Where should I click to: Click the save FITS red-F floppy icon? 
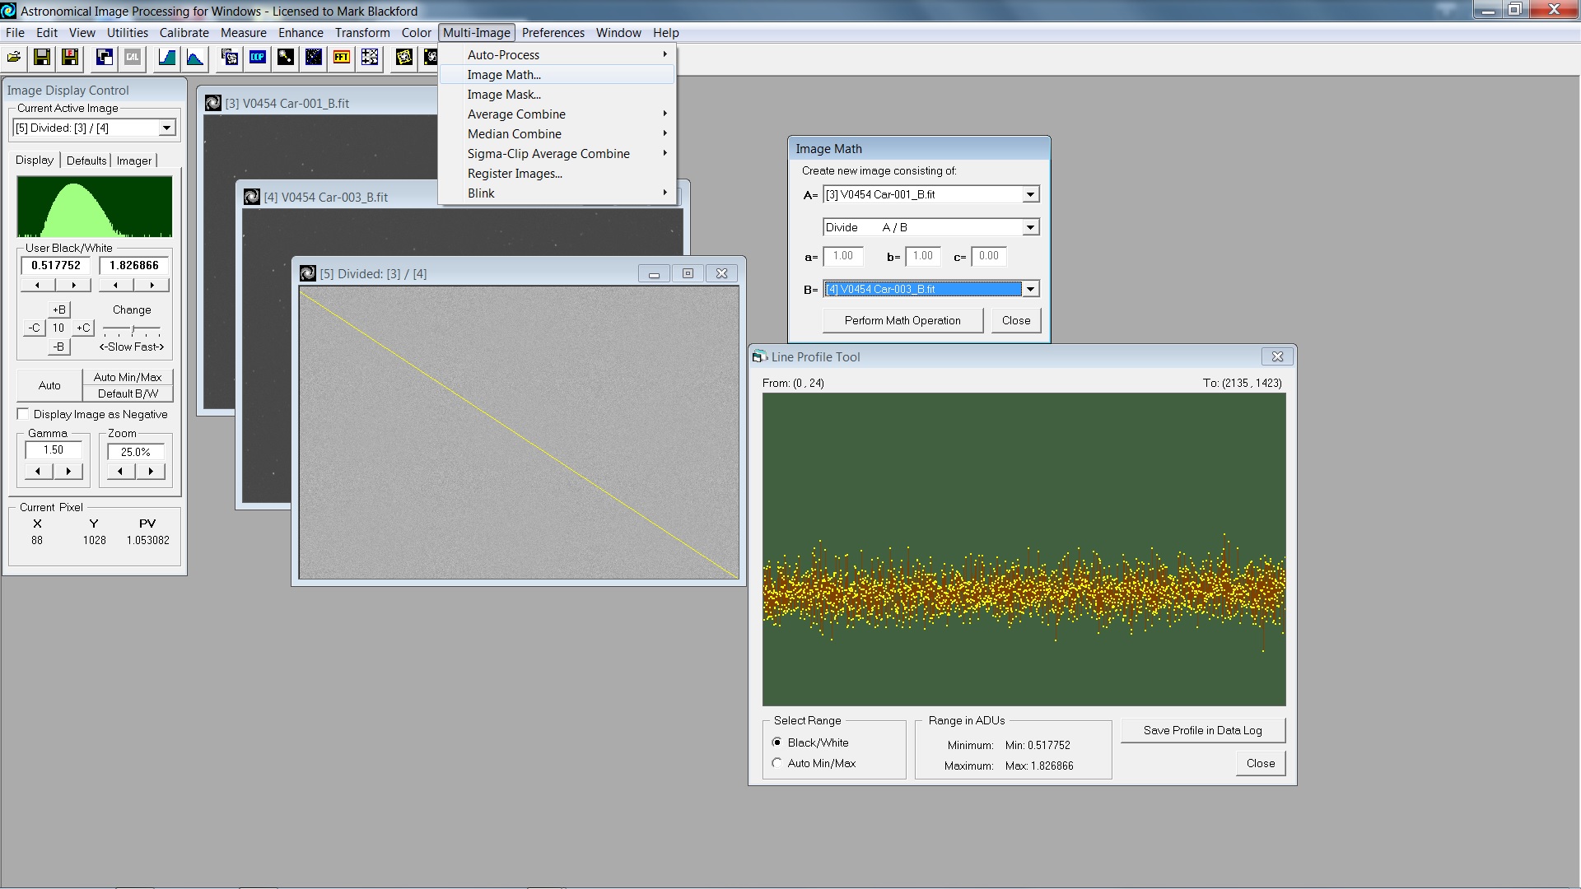coord(70,57)
